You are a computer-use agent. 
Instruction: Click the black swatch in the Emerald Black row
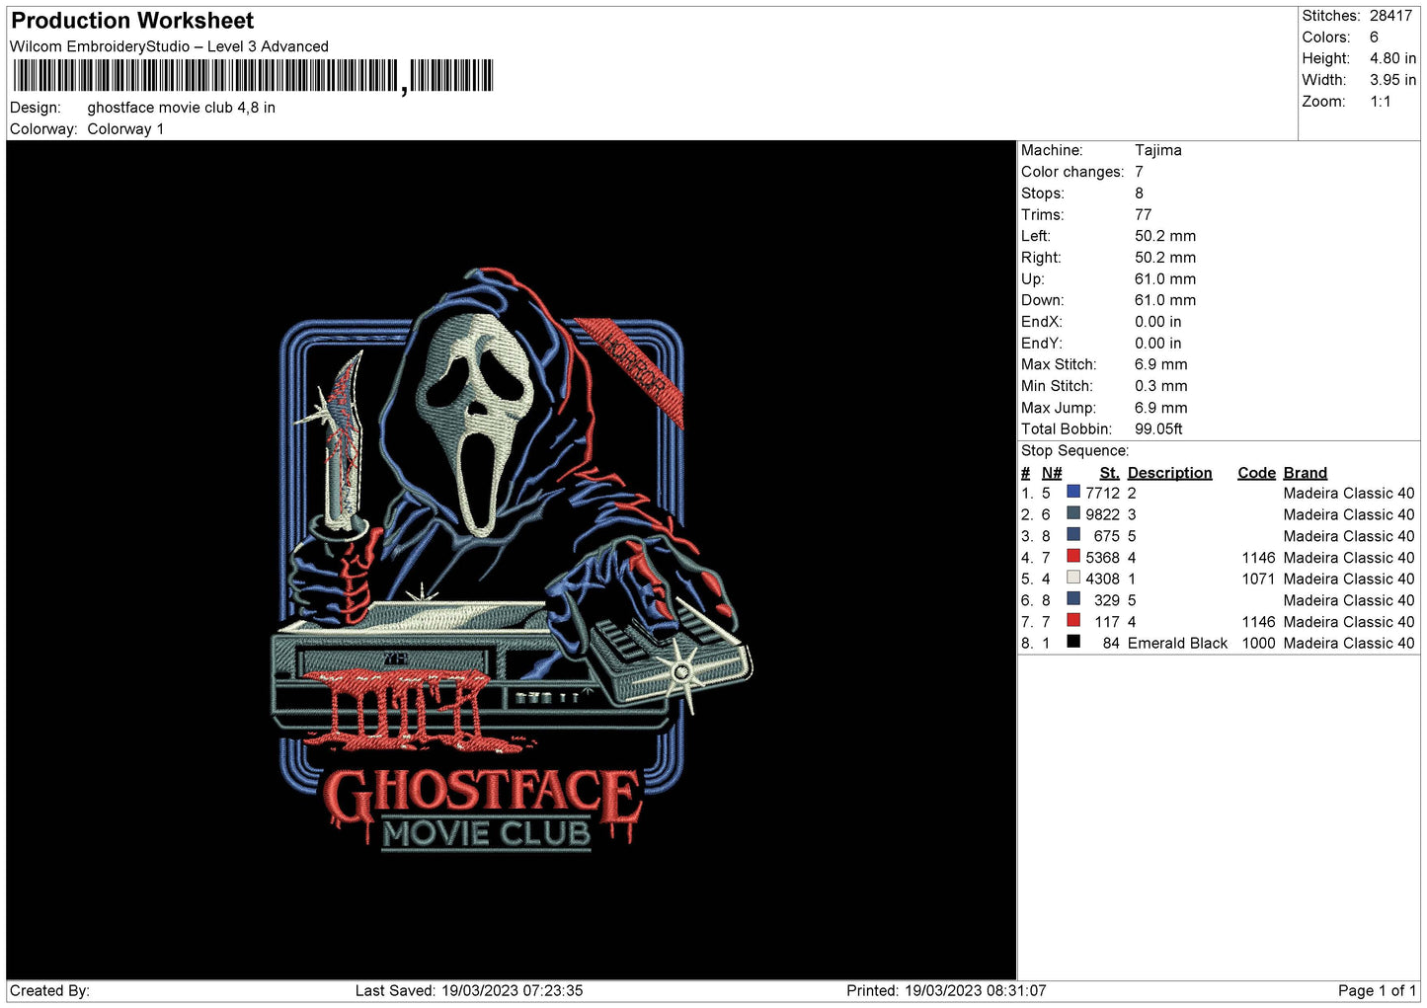[1073, 642]
